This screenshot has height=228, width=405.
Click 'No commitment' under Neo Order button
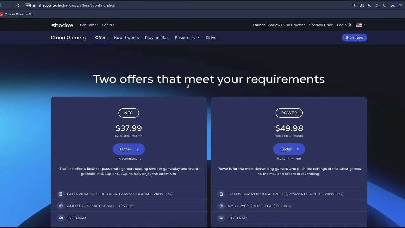pyautogui.click(x=128, y=159)
